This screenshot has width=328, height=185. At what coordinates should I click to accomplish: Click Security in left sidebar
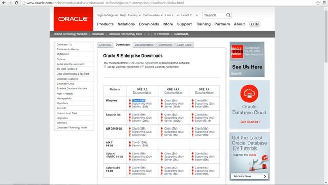pos(61,108)
